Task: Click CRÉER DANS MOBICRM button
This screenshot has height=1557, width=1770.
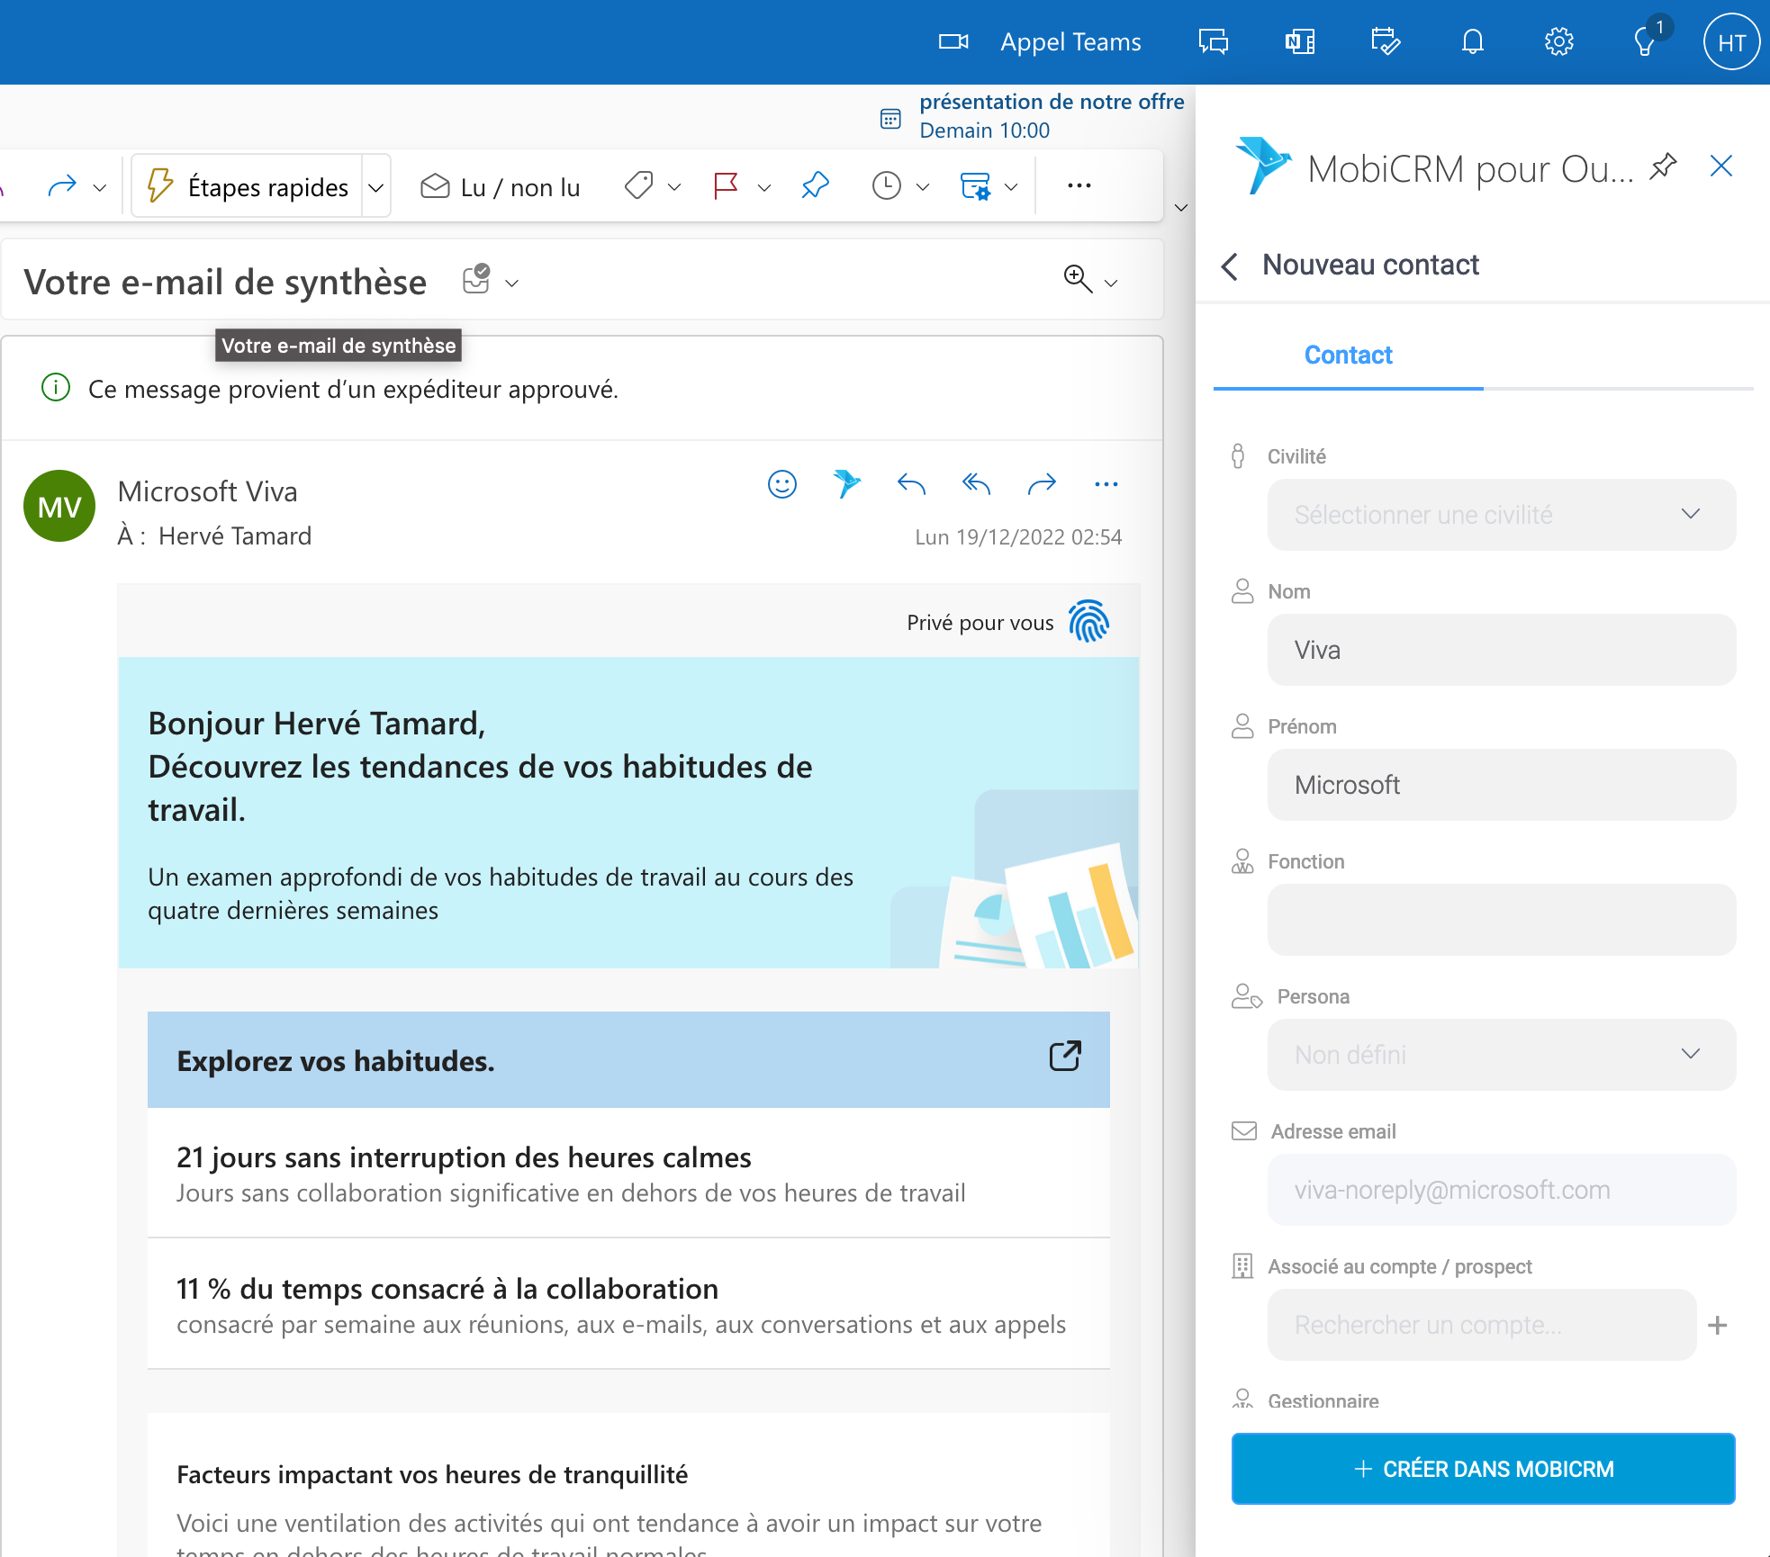Action: pos(1483,1469)
